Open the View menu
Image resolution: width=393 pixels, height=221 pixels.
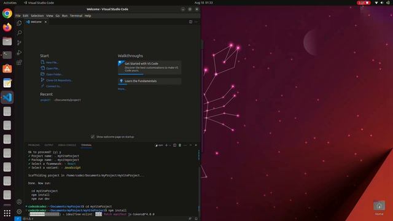tap(50, 15)
